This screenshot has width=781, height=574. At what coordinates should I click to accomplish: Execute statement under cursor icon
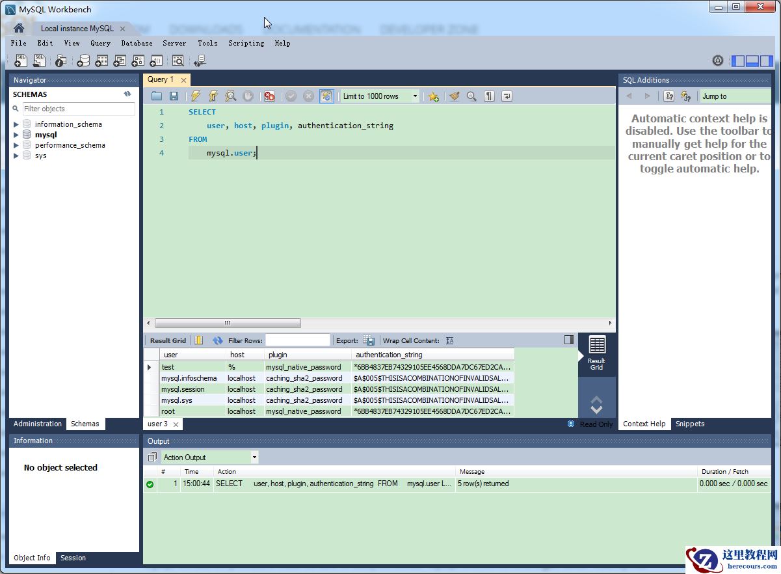click(x=213, y=96)
